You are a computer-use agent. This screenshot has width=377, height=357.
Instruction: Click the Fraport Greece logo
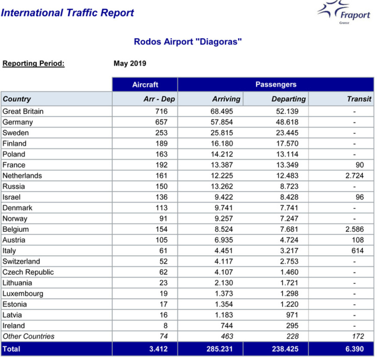pyautogui.click(x=344, y=12)
